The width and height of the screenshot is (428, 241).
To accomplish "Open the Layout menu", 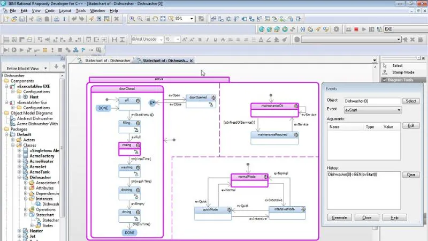I will click(65, 11).
